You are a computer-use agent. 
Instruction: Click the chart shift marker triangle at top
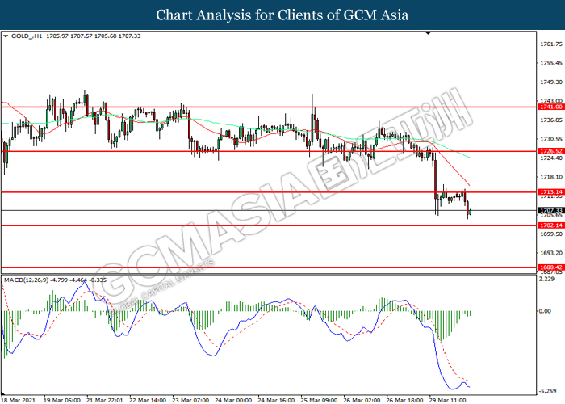pos(428,33)
